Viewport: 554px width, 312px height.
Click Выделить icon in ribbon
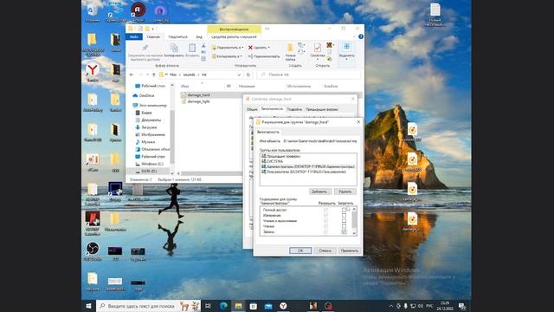[346, 48]
